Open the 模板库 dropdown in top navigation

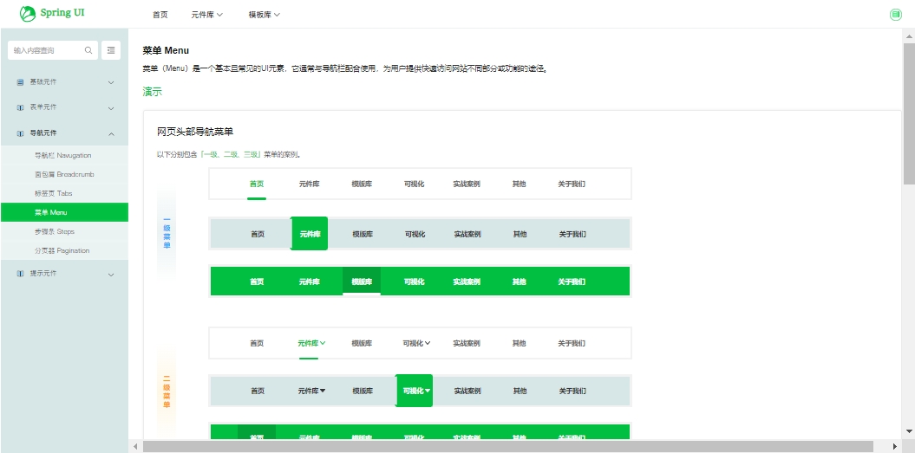coord(264,15)
